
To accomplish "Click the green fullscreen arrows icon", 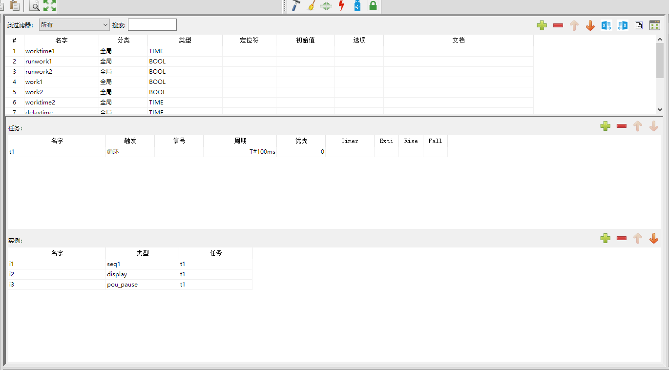I will tap(50, 6).
